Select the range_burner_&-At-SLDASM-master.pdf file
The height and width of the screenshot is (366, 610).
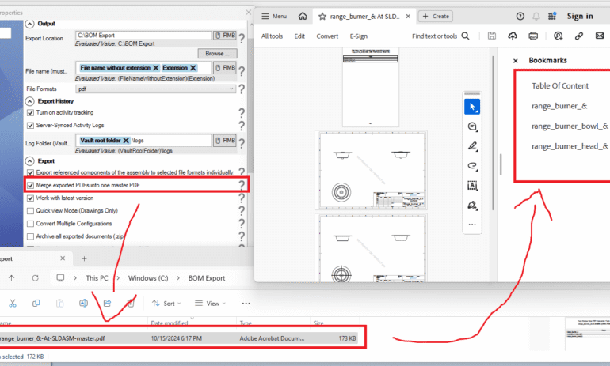[x=181, y=338]
